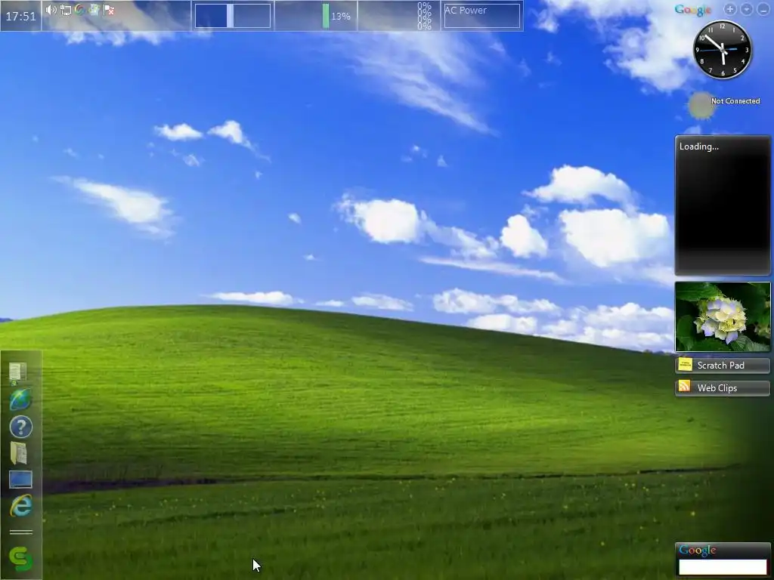Click the flag with red X tray icon
Viewport: 774px width, 580px height.
tap(109, 9)
